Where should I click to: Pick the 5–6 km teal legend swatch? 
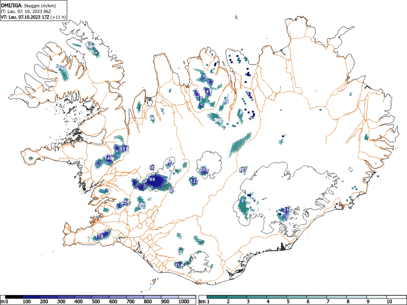[297, 297]
